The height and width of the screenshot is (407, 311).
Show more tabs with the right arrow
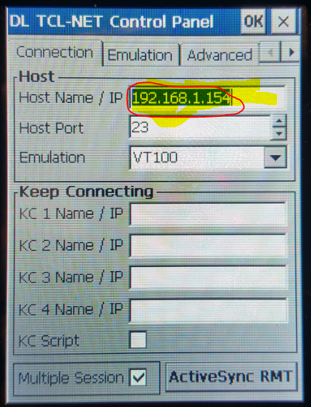coord(291,52)
